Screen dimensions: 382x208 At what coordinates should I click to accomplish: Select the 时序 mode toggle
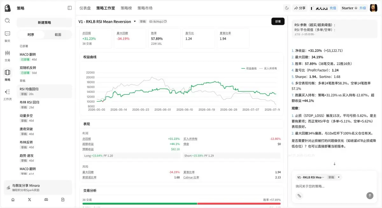tap(31, 35)
